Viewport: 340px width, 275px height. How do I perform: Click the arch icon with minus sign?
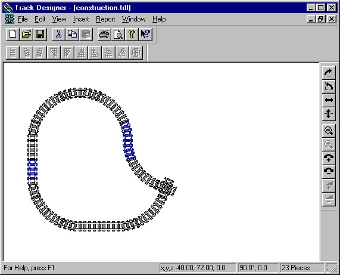pos(329,172)
